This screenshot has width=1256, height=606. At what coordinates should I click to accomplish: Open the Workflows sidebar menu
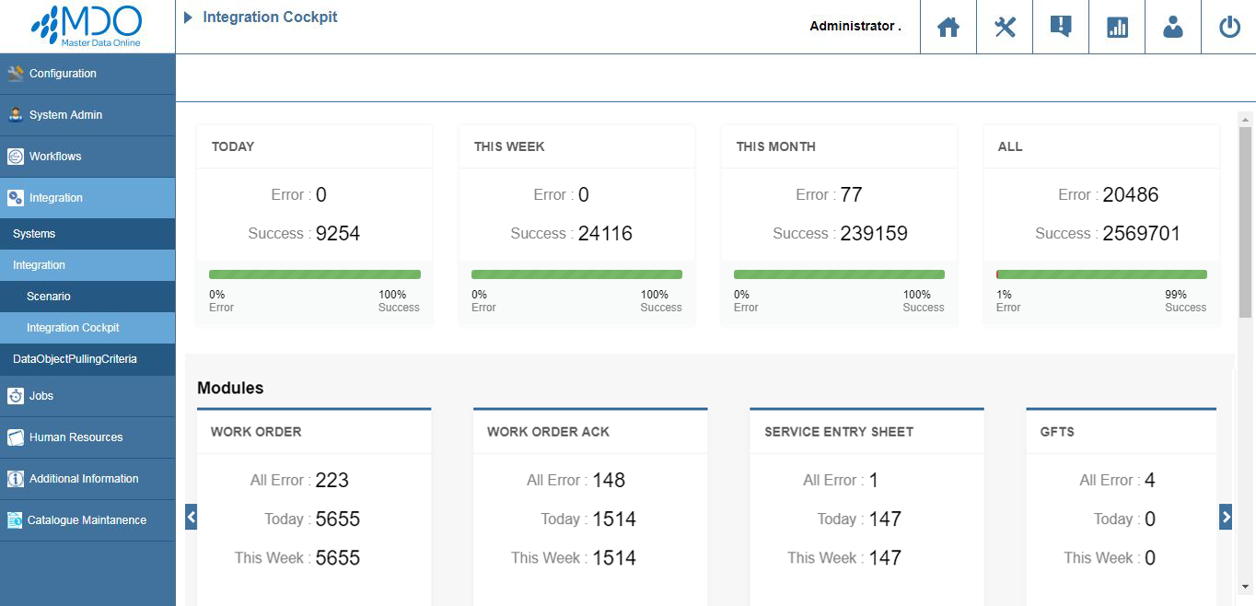(x=87, y=157)
